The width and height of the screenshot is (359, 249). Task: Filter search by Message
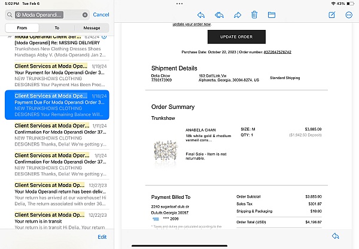pos(92,28)
